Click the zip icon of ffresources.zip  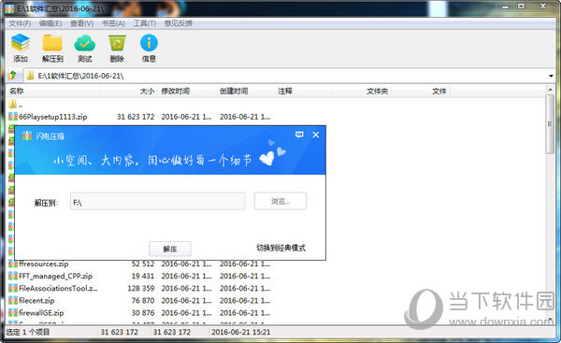tap(13, 264)
